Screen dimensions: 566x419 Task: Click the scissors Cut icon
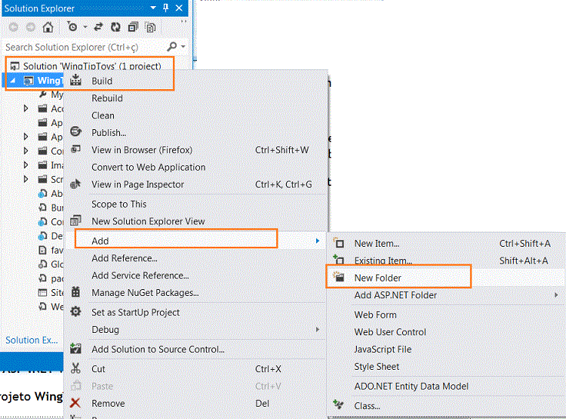tap(75, 368)
